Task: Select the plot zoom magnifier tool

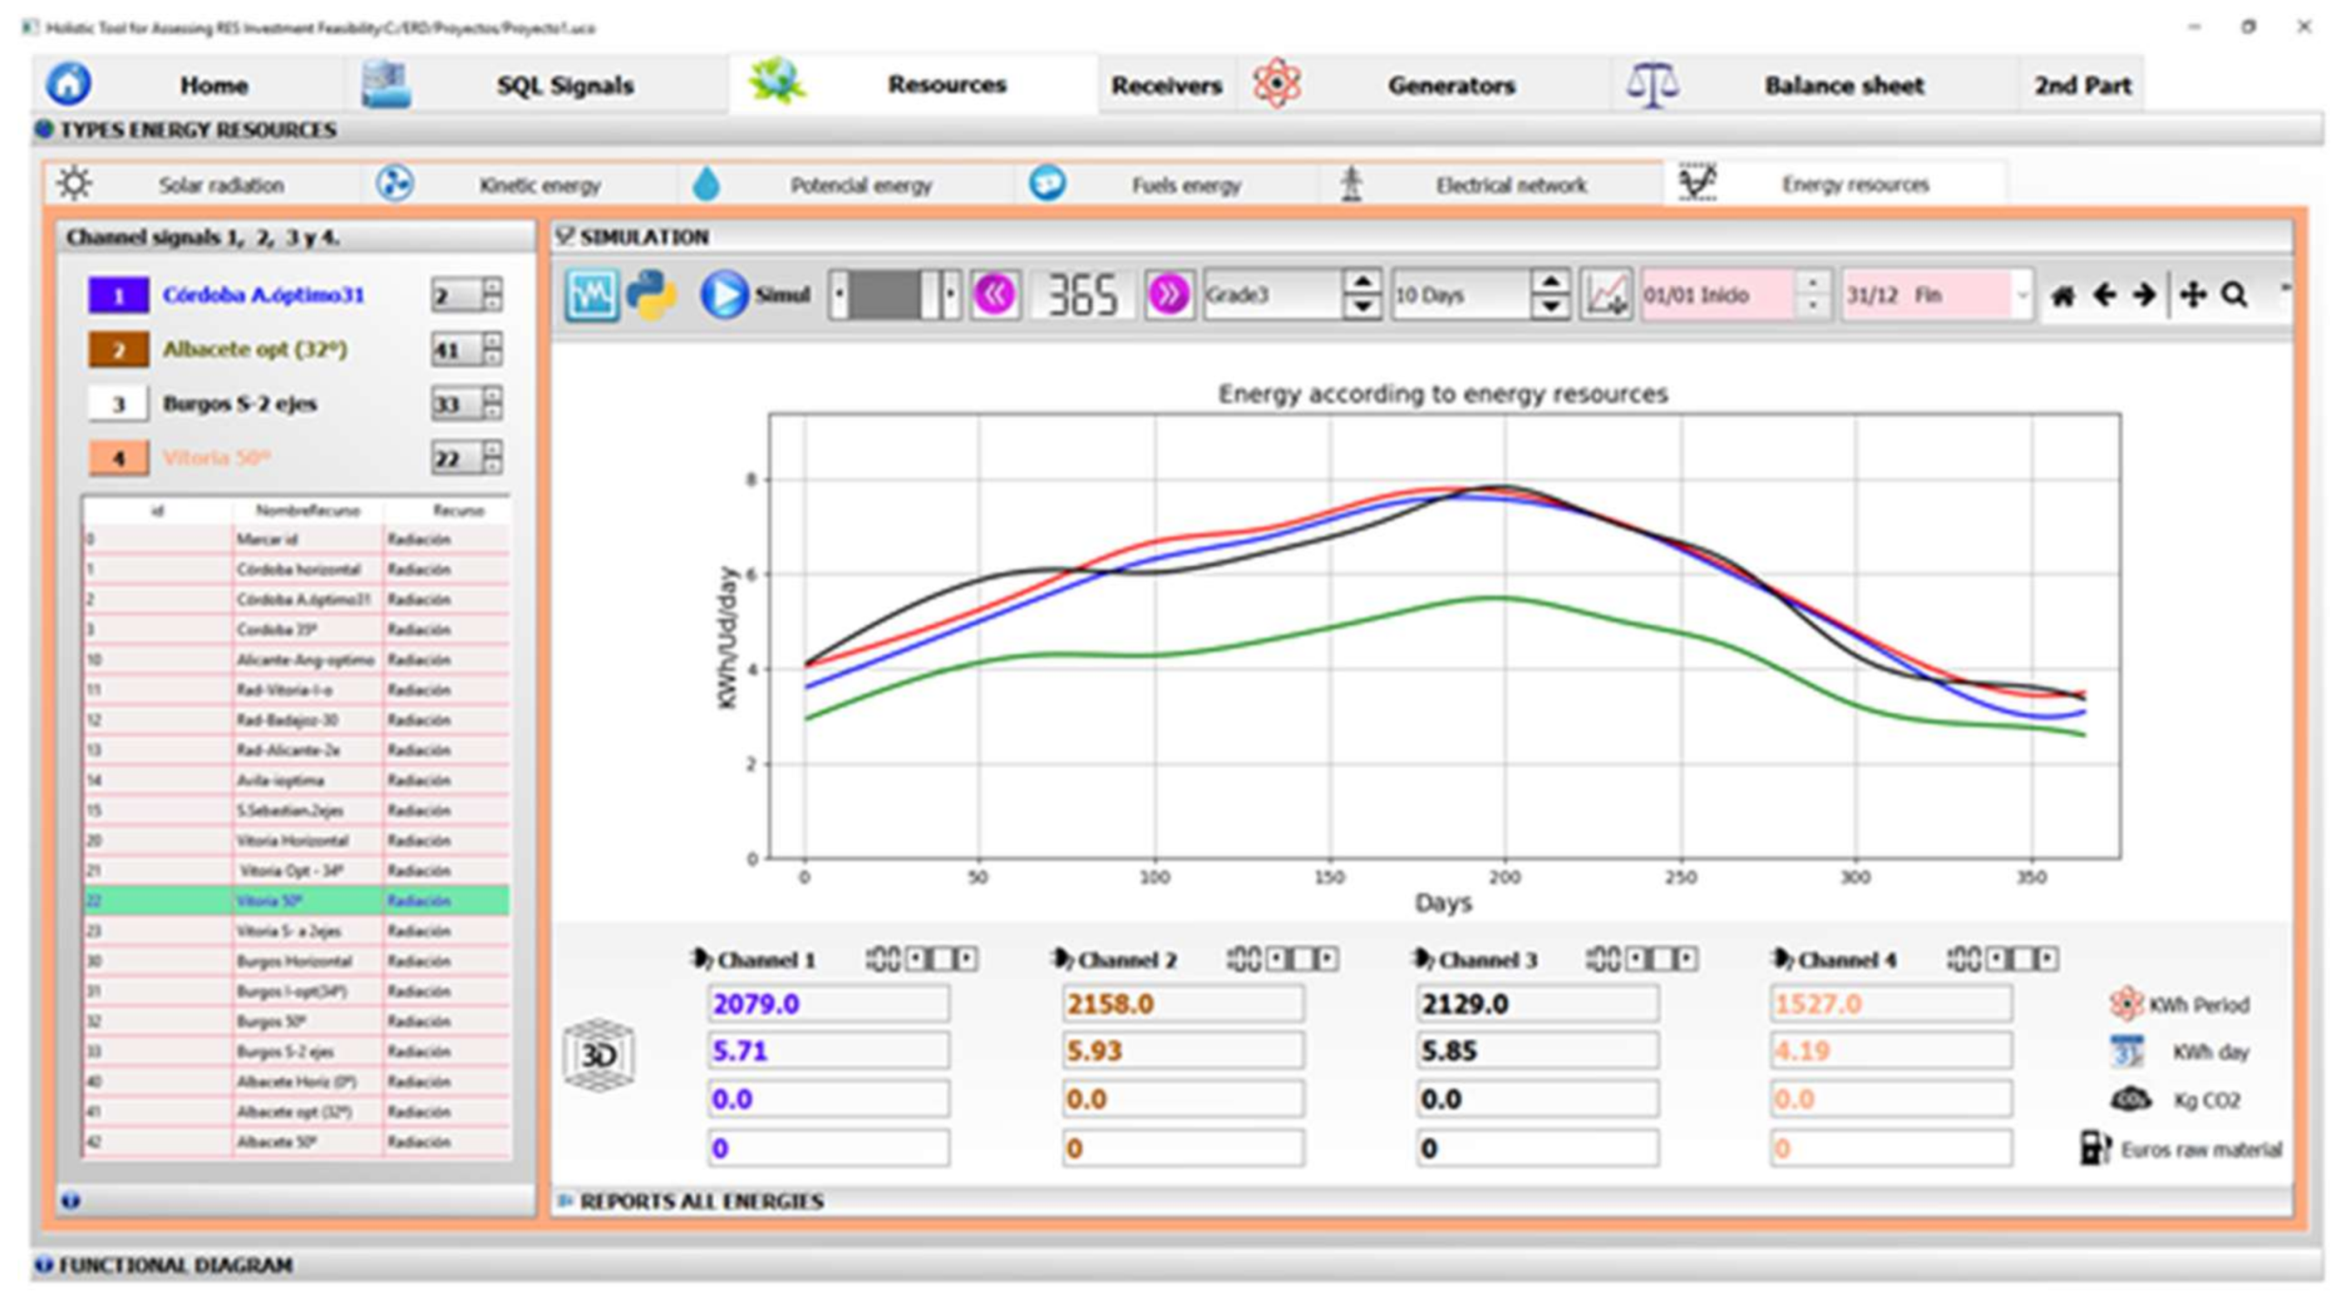Action: coord(2235,295)
